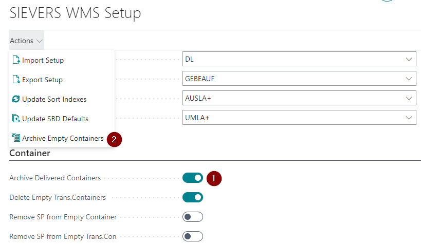
Task: Choose Update Sort Indexes from menu
Action: coord(54,99)
